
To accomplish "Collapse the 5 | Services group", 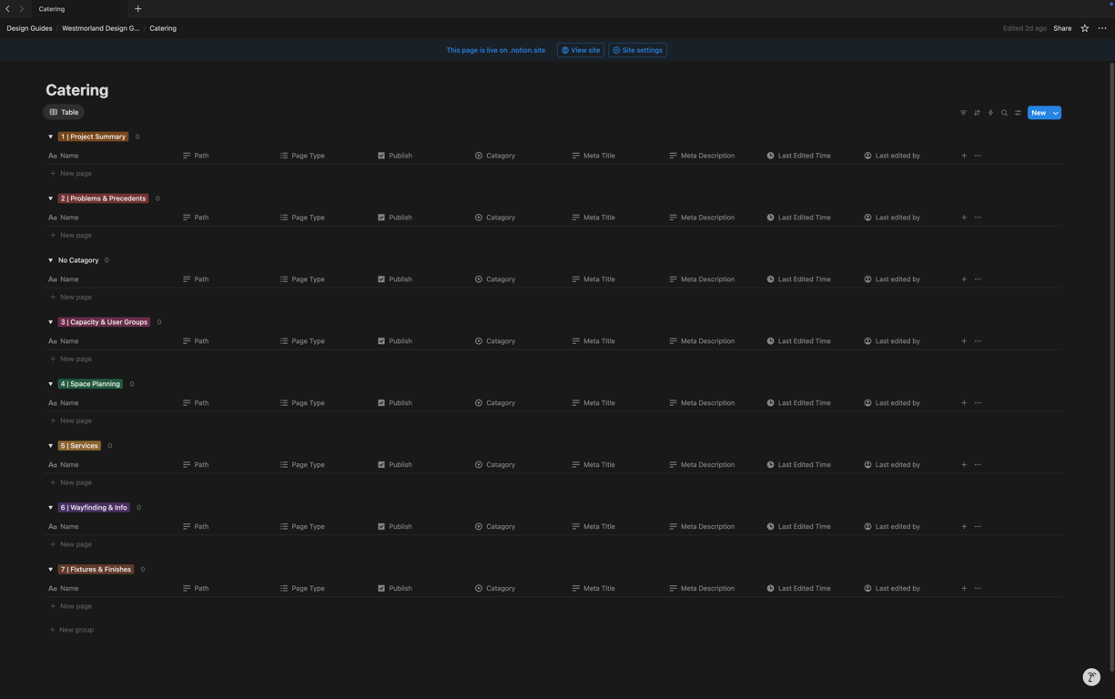I will [x=51, y=446].
